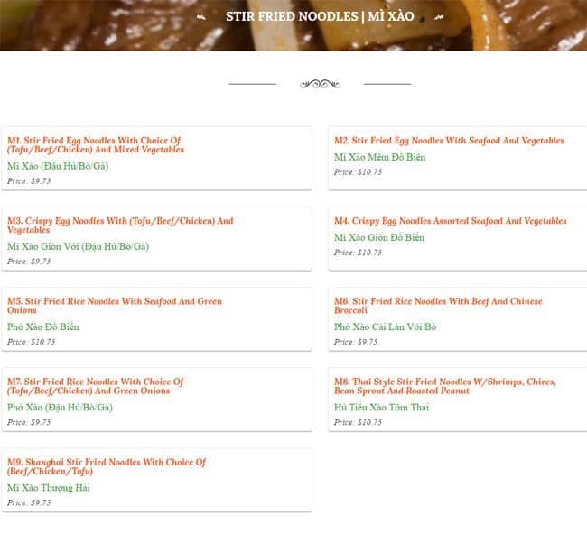Viewport: 587px width, 534px height.
Task: Open M6 Rice Noodles with Beef and Chinese Broccoli
Action: [437, 306]
